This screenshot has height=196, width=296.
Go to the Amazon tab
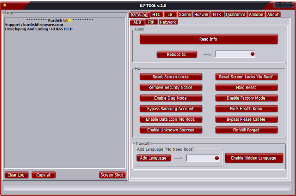(256, 14)
